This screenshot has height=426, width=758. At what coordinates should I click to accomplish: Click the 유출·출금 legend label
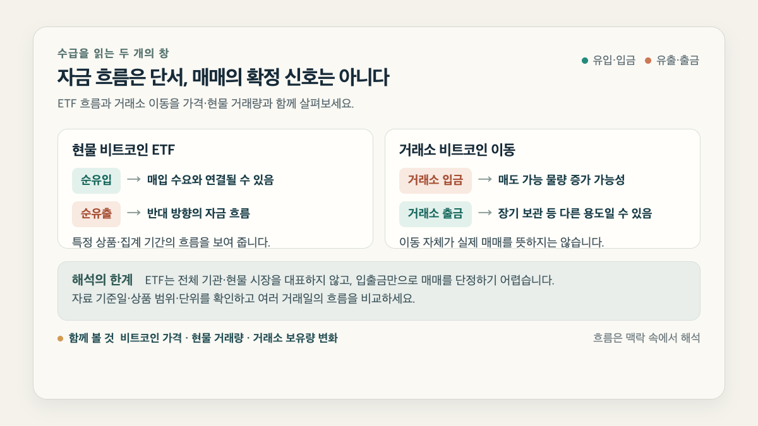coord(678,61)
